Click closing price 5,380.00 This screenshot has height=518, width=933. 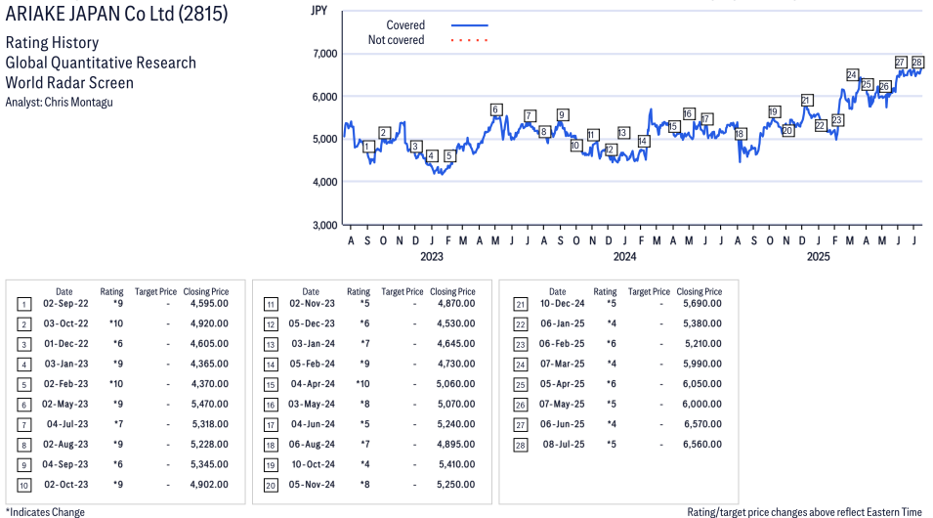tap(702, 324)
